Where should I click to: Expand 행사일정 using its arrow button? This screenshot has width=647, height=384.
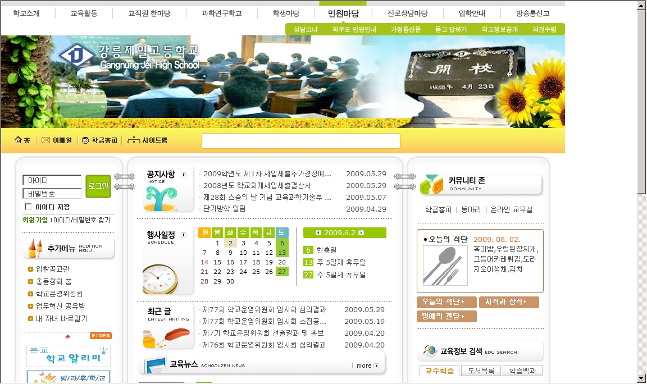coord(184,235)
